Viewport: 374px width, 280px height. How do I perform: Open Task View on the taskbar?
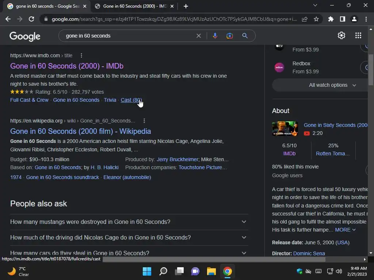179,271
